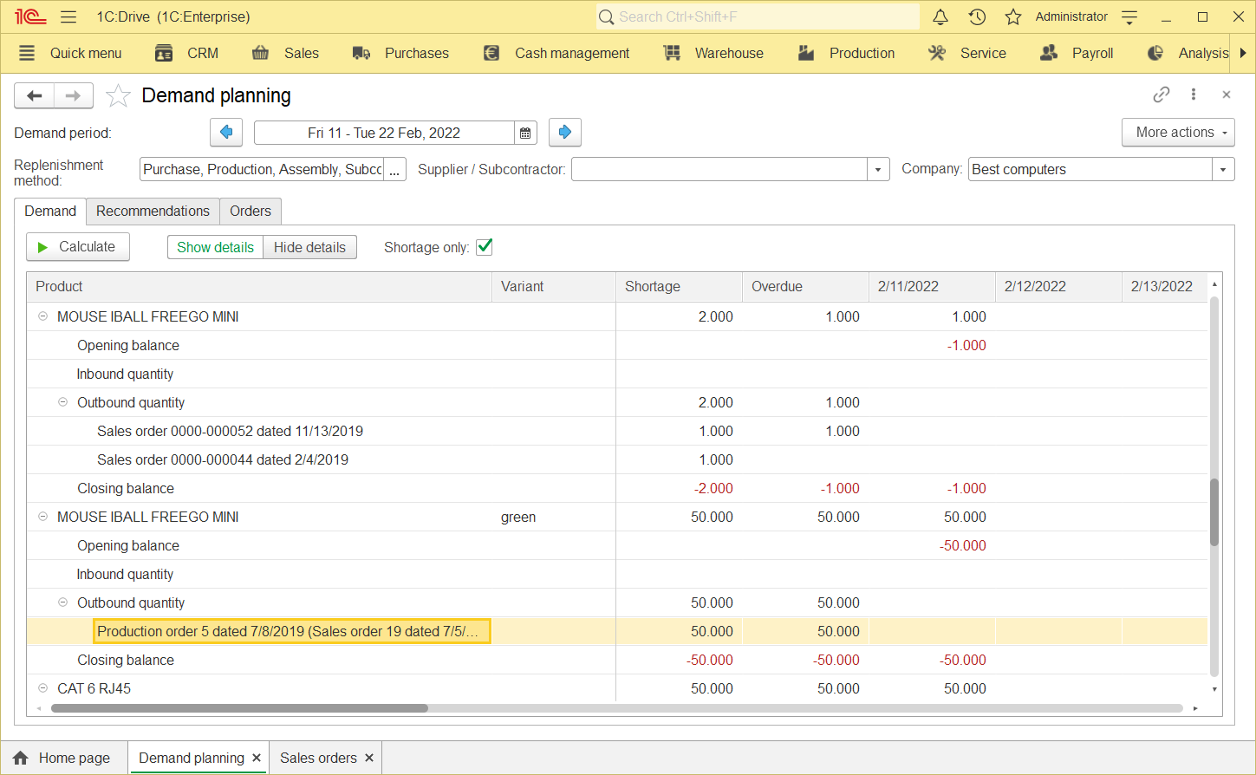1256x775 pixels.
Task: Expand the Company dropdown arrow
Action: pyautogui.click(x=1223, y=170)
